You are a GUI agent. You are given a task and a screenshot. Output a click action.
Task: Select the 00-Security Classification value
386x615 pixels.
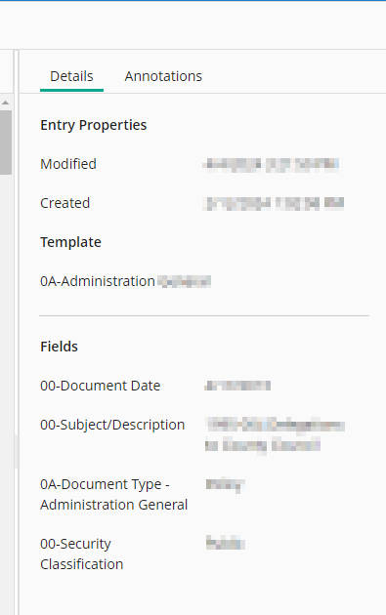[x=226, y=543]
